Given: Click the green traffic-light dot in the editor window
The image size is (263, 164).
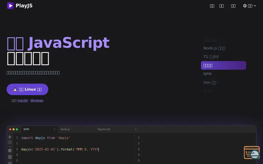Looking at the screenshot, I should coord(17,129).
